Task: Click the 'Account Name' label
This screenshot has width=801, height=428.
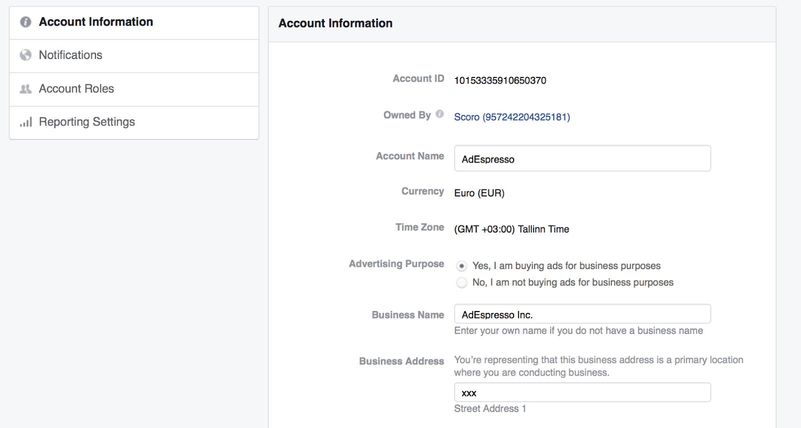Action: coord(410,156)
